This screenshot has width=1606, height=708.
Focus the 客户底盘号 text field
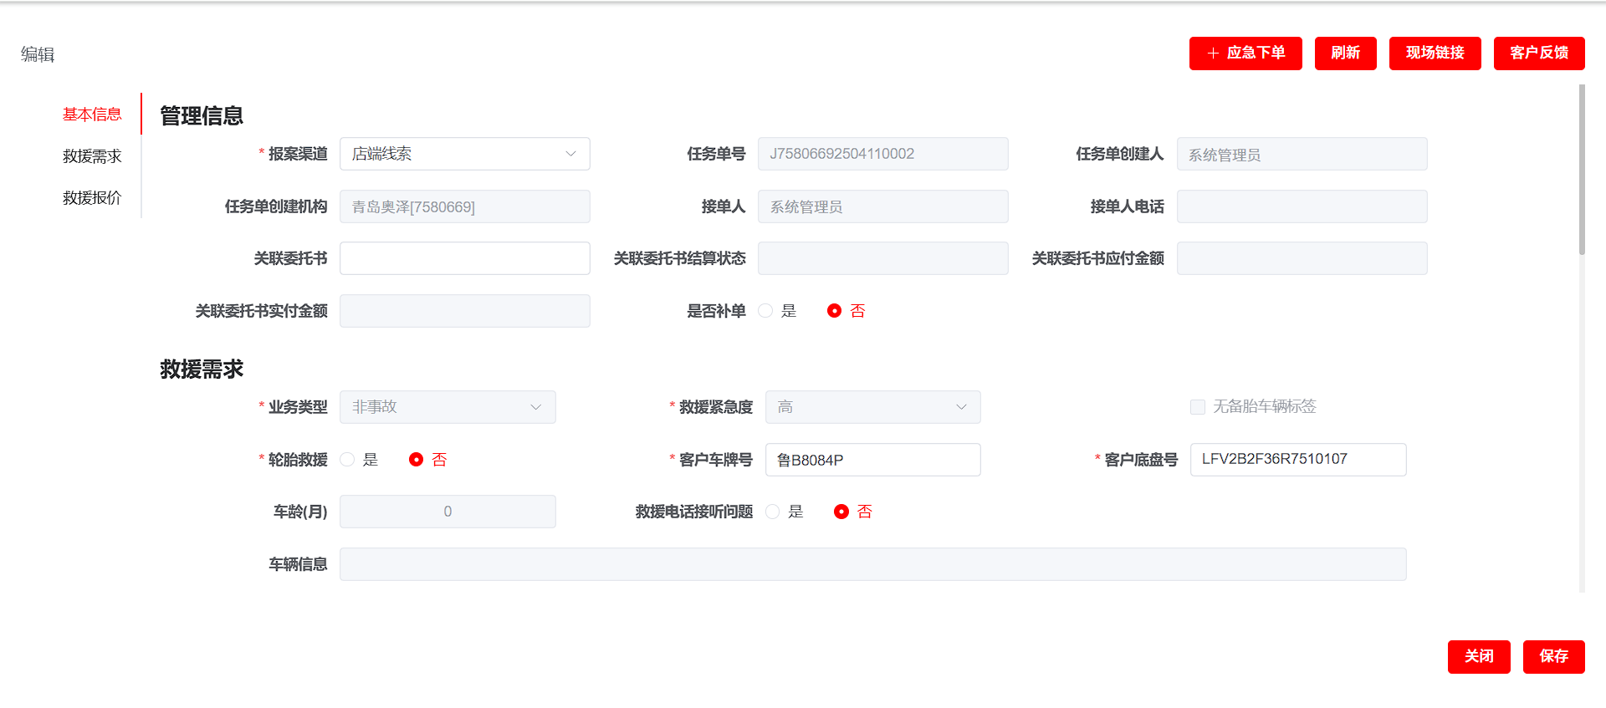pyautogui.click(x=1297, y=460)
